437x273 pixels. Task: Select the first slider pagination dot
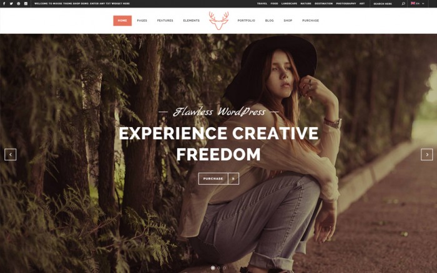pyautogui.click(x=213, y=268)
